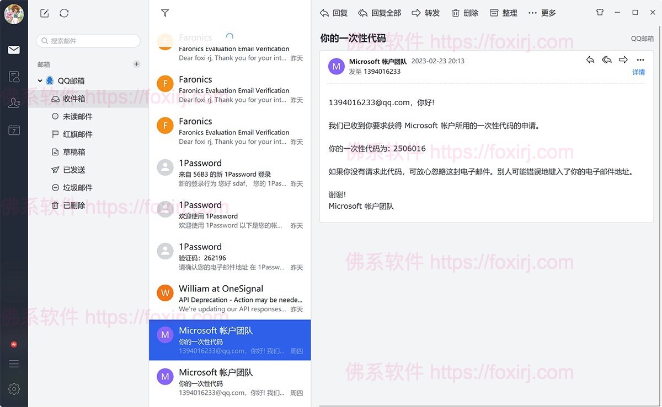Image resolution: width=662 pixels, height=407 pixels.
Task: Change the app theme via the shirt icon
Action: 600,12
